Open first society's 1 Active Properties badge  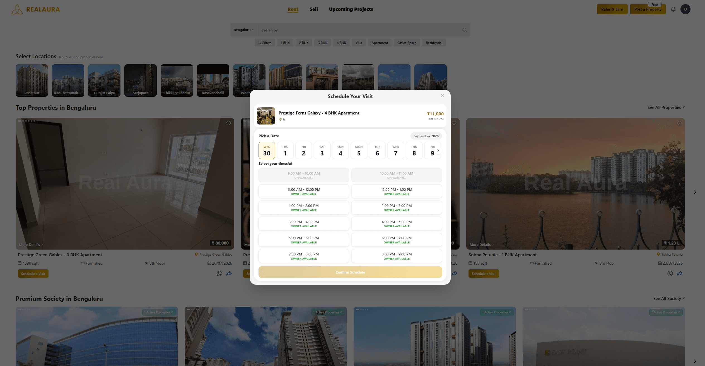(x=159, y=312)
